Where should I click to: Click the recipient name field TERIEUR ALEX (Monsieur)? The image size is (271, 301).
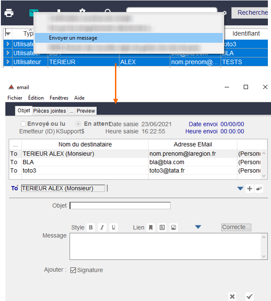tap(63, 188)
